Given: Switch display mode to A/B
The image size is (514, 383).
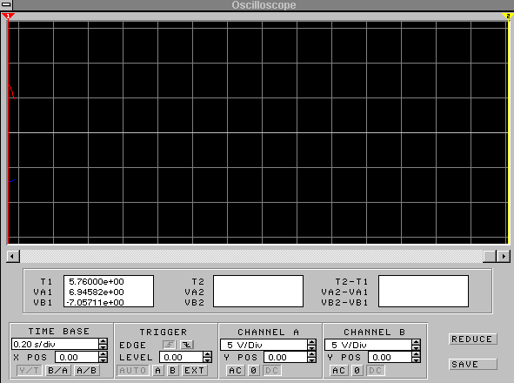Looking at the screenshot, I should pyautogui.click(x=87, y=371).
